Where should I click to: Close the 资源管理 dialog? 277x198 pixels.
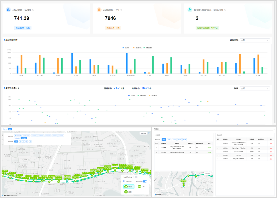[274, 129]
